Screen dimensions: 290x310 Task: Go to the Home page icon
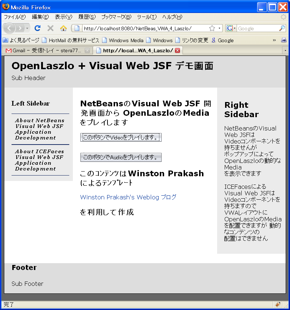[x=63, y=28]
